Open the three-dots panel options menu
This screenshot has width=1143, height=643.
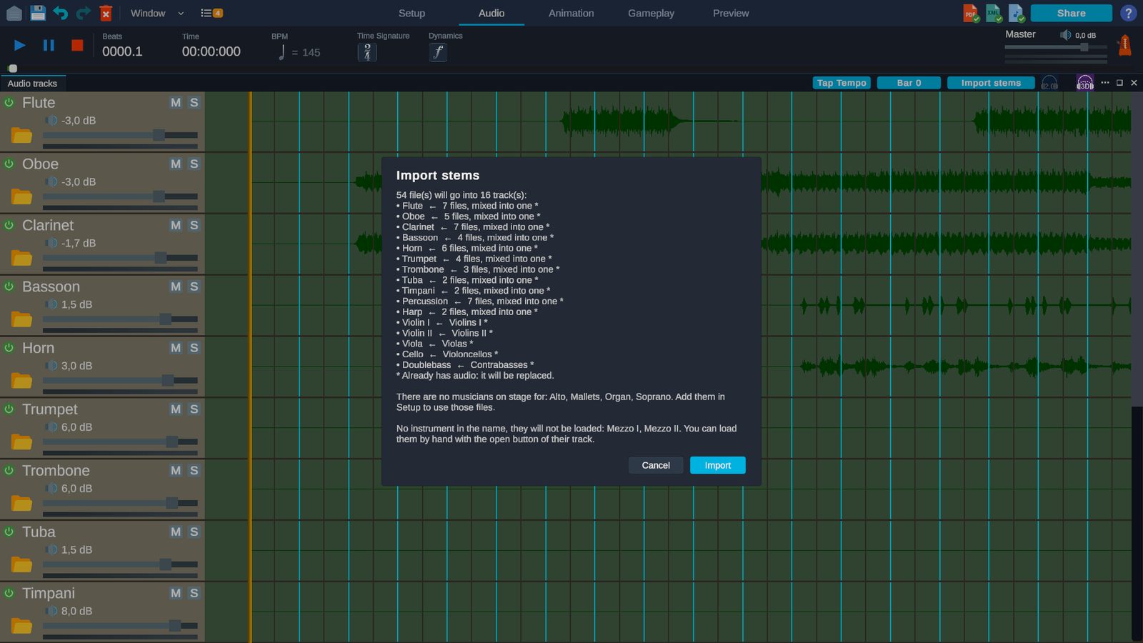tap(1105, 83)
